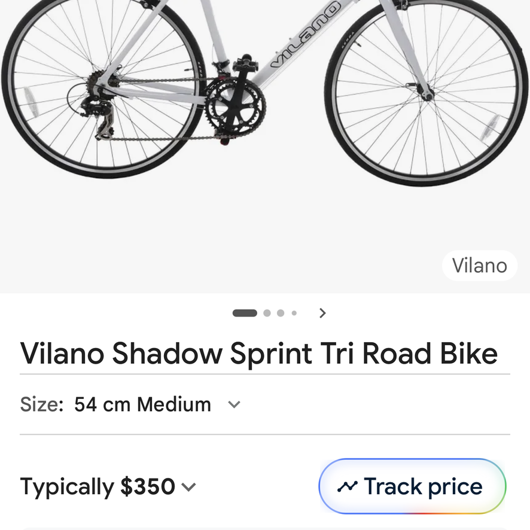Open the Vilano Shadow Sprint Tri Road Bike title
The height and width of the screenshot is (530, 530).
pos(259,354)
